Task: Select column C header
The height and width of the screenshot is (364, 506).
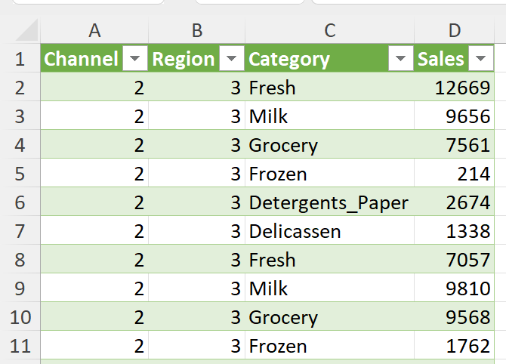Action: point(329,30)
